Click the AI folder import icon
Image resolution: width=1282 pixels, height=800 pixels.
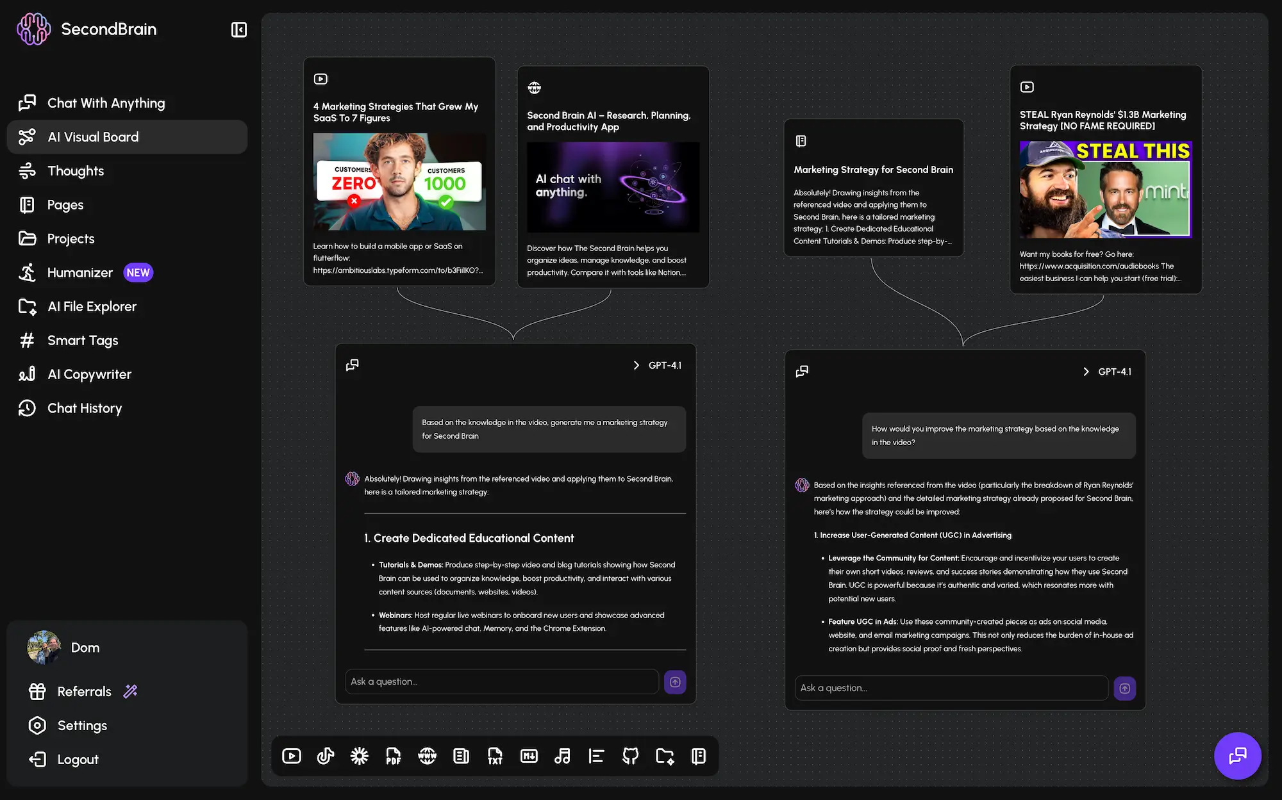click(x=665, y=756)
